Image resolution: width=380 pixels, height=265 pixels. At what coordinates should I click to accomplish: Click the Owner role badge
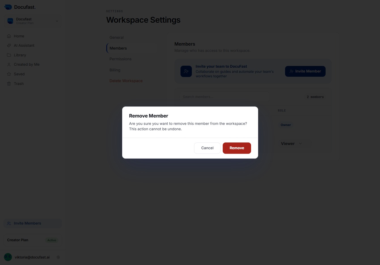pos(286,125)
